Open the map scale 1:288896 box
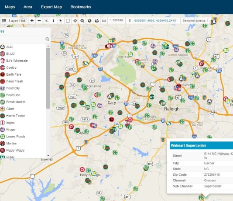Image resolution: width=233 pixels, height=201 pixels. pos(116,20)
